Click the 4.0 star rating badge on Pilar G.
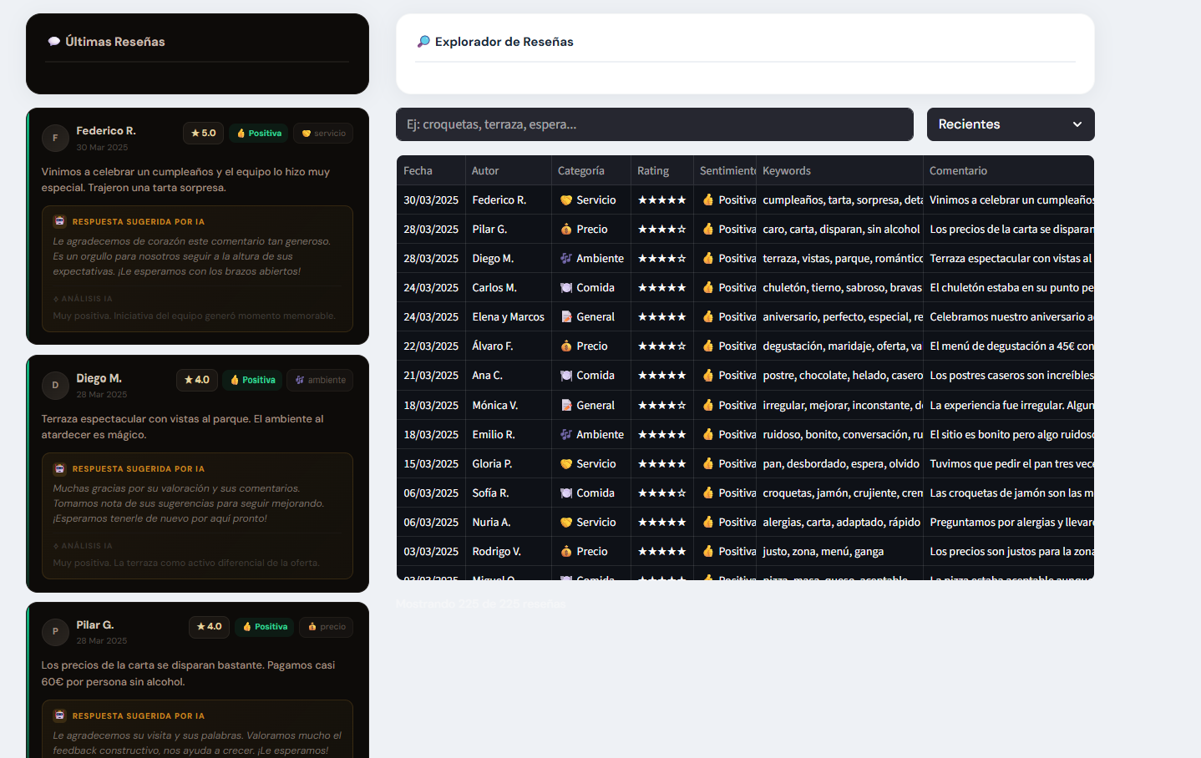This screenshot has height=758, width=1201. [209, 627]
